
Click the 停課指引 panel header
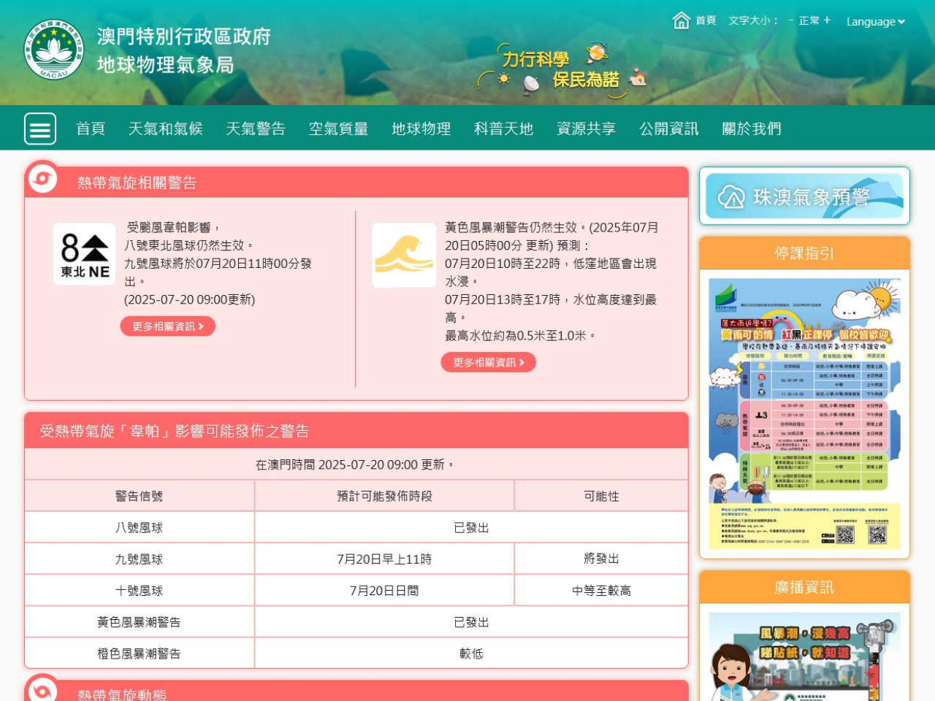tap(804, 253)
